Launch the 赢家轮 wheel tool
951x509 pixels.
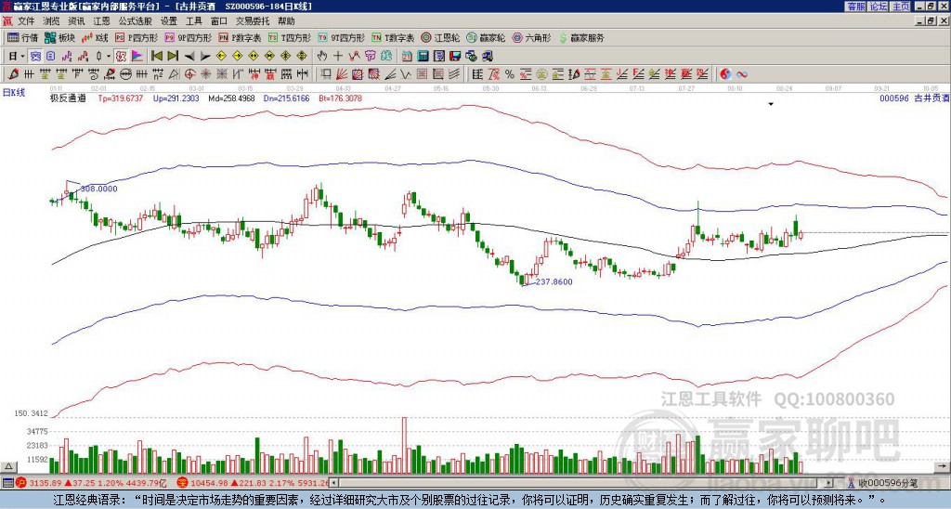[x=486, y=37]
